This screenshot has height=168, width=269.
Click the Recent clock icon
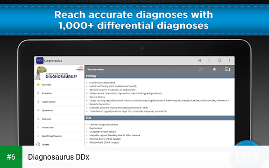pyautogui.click(x=38, y=144)
